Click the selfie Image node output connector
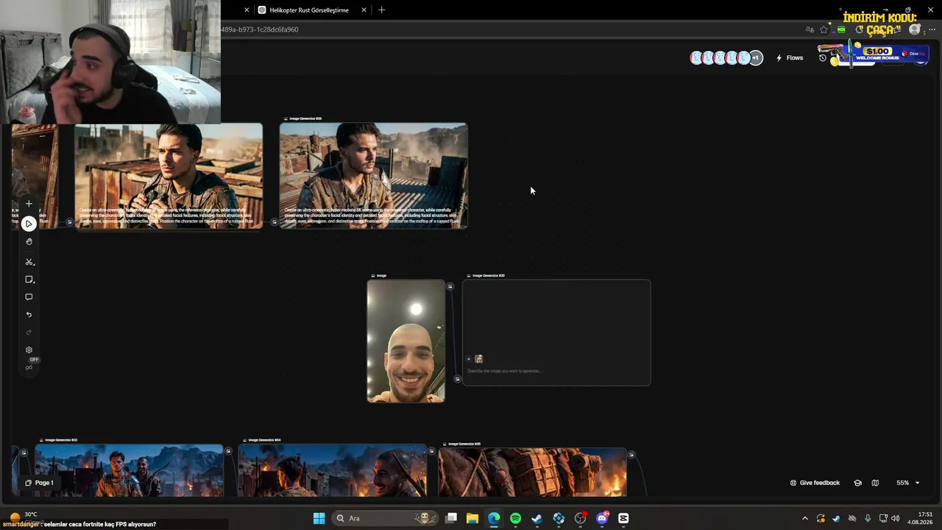Screen dimensions: 942x530 point(450,286)
